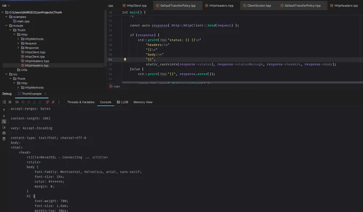
Task: Expand HttpMethods folder under include
Action: point(18,39)
